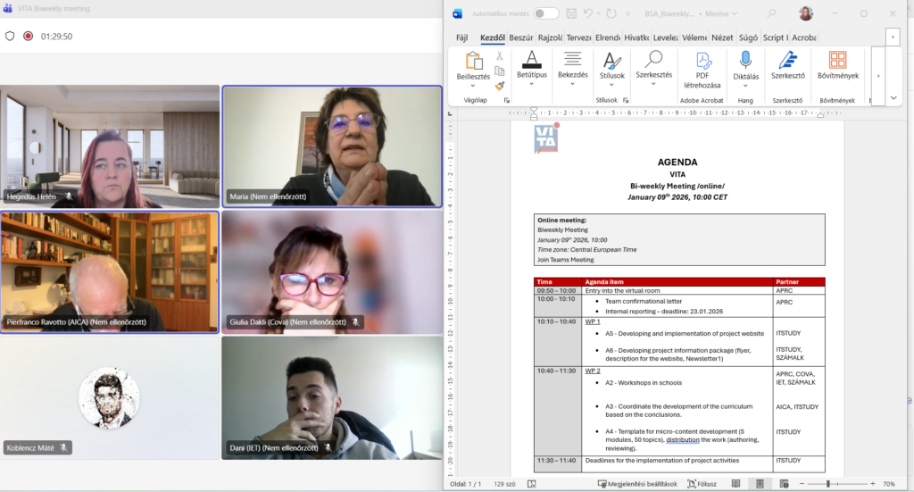Open the Bővítmények add-ins icon

coord(837,61)
